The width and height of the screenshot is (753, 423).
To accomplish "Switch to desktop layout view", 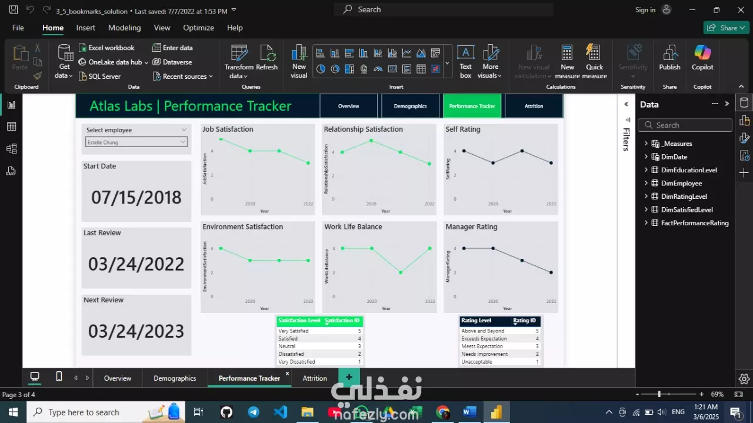I will pyautogui.click(x=35, y=377).
